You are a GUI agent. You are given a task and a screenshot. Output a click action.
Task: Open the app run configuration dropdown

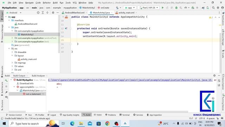(130, 8)
